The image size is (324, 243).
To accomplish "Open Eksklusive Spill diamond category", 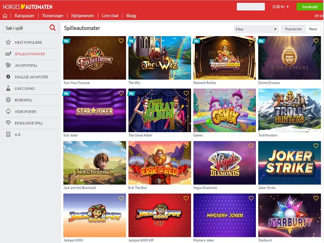I will click(29, 123).
